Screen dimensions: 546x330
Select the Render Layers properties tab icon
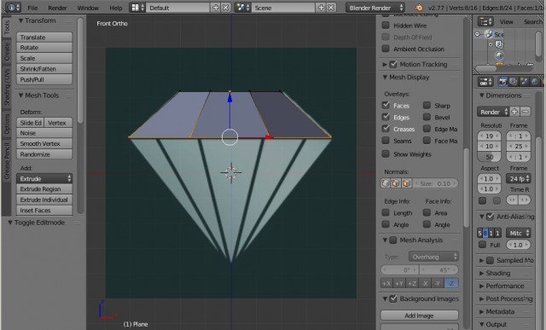coord(513,82)
